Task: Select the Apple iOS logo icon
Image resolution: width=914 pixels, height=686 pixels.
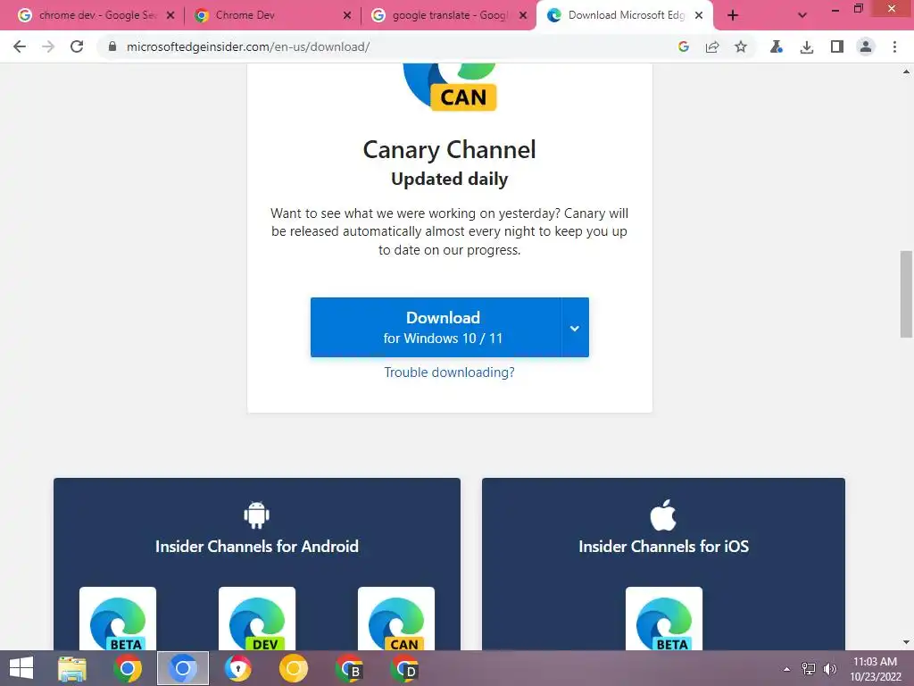Action: 663,515
